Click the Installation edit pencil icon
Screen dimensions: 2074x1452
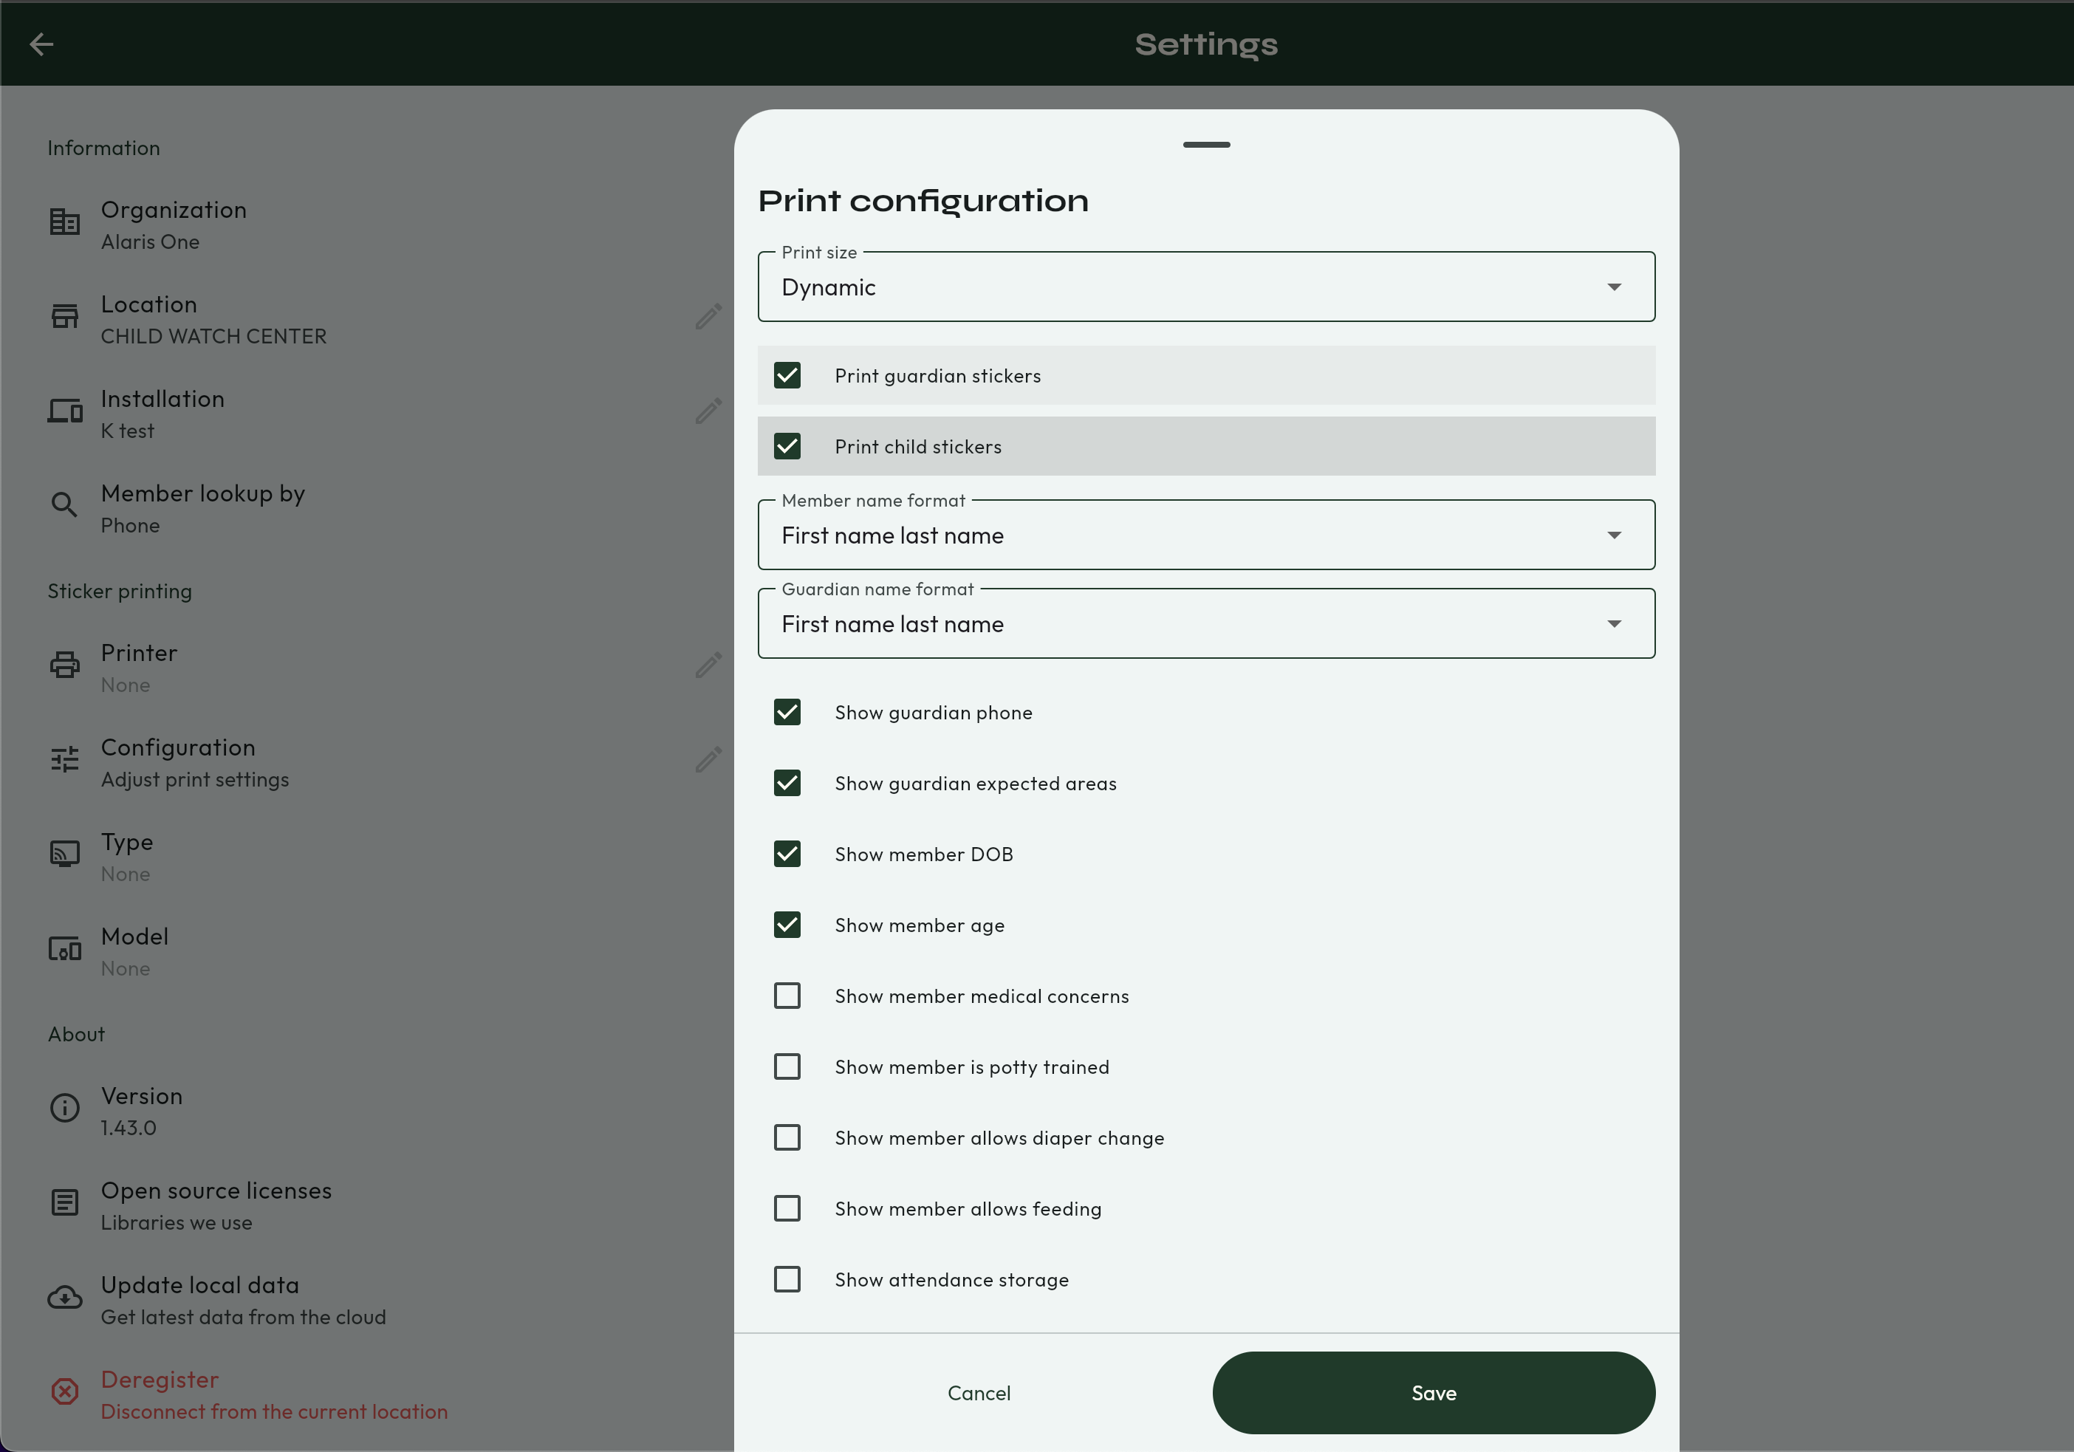click(x=708, y=412)
